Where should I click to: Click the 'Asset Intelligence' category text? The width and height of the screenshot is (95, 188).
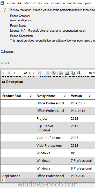(x=21, y=20)
